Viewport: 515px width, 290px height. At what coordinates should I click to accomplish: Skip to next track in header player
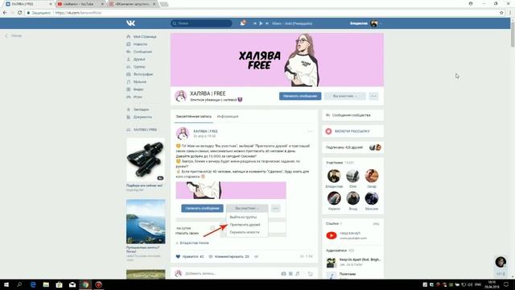pyautogui.click(x=267, y=23)
